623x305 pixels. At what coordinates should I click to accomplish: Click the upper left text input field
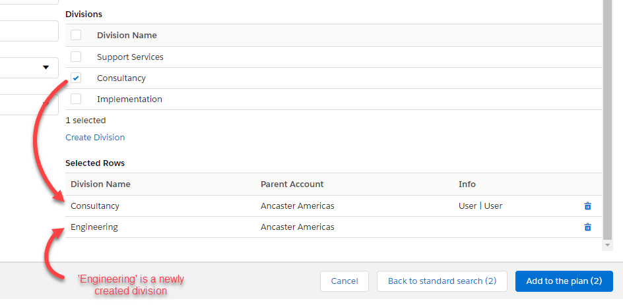pyautogui.click(x=29, y=31)
